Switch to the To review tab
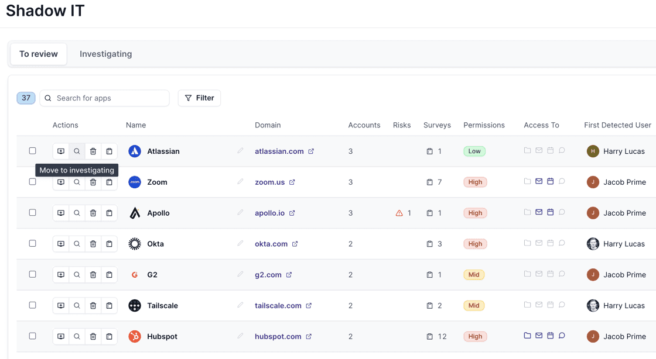 (39, 54)
